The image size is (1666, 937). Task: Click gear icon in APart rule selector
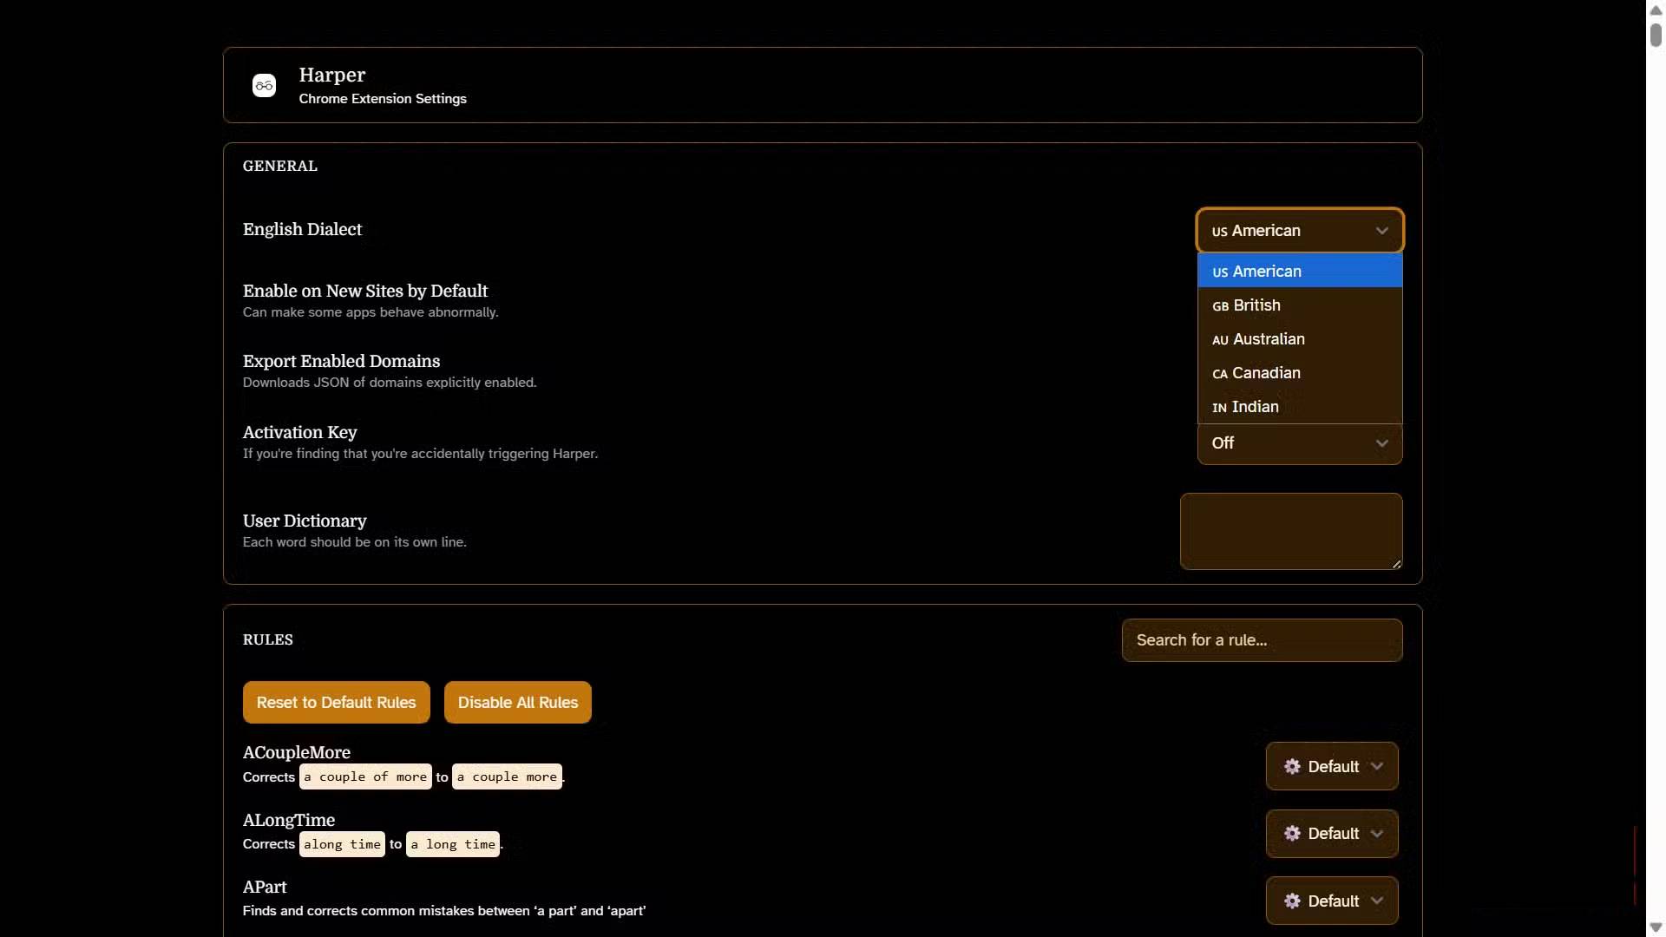coord(1292,901)
